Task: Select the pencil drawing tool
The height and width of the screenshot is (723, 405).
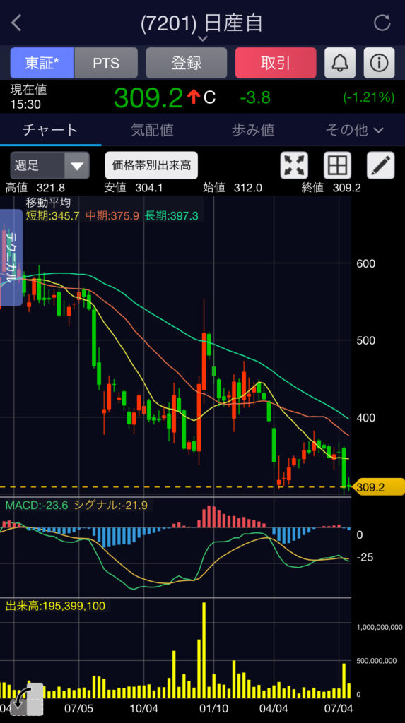Action: 380,165
